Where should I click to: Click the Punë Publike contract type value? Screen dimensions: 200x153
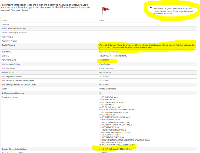105,64
